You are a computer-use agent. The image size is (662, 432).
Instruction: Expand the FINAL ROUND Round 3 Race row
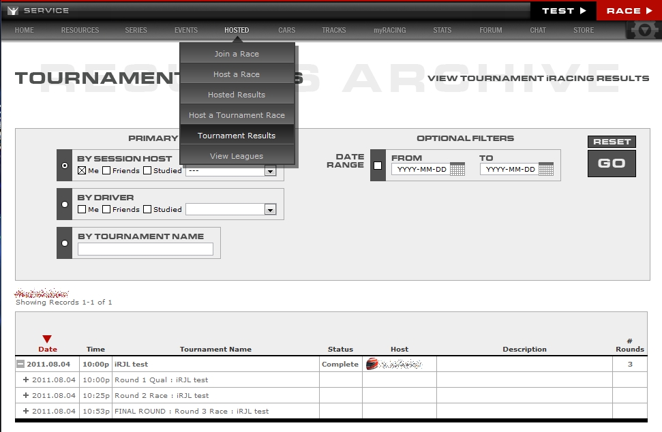(x=26, y=411)
